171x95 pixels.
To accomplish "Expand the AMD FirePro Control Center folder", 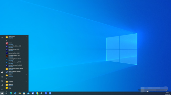I will point(16,69).
